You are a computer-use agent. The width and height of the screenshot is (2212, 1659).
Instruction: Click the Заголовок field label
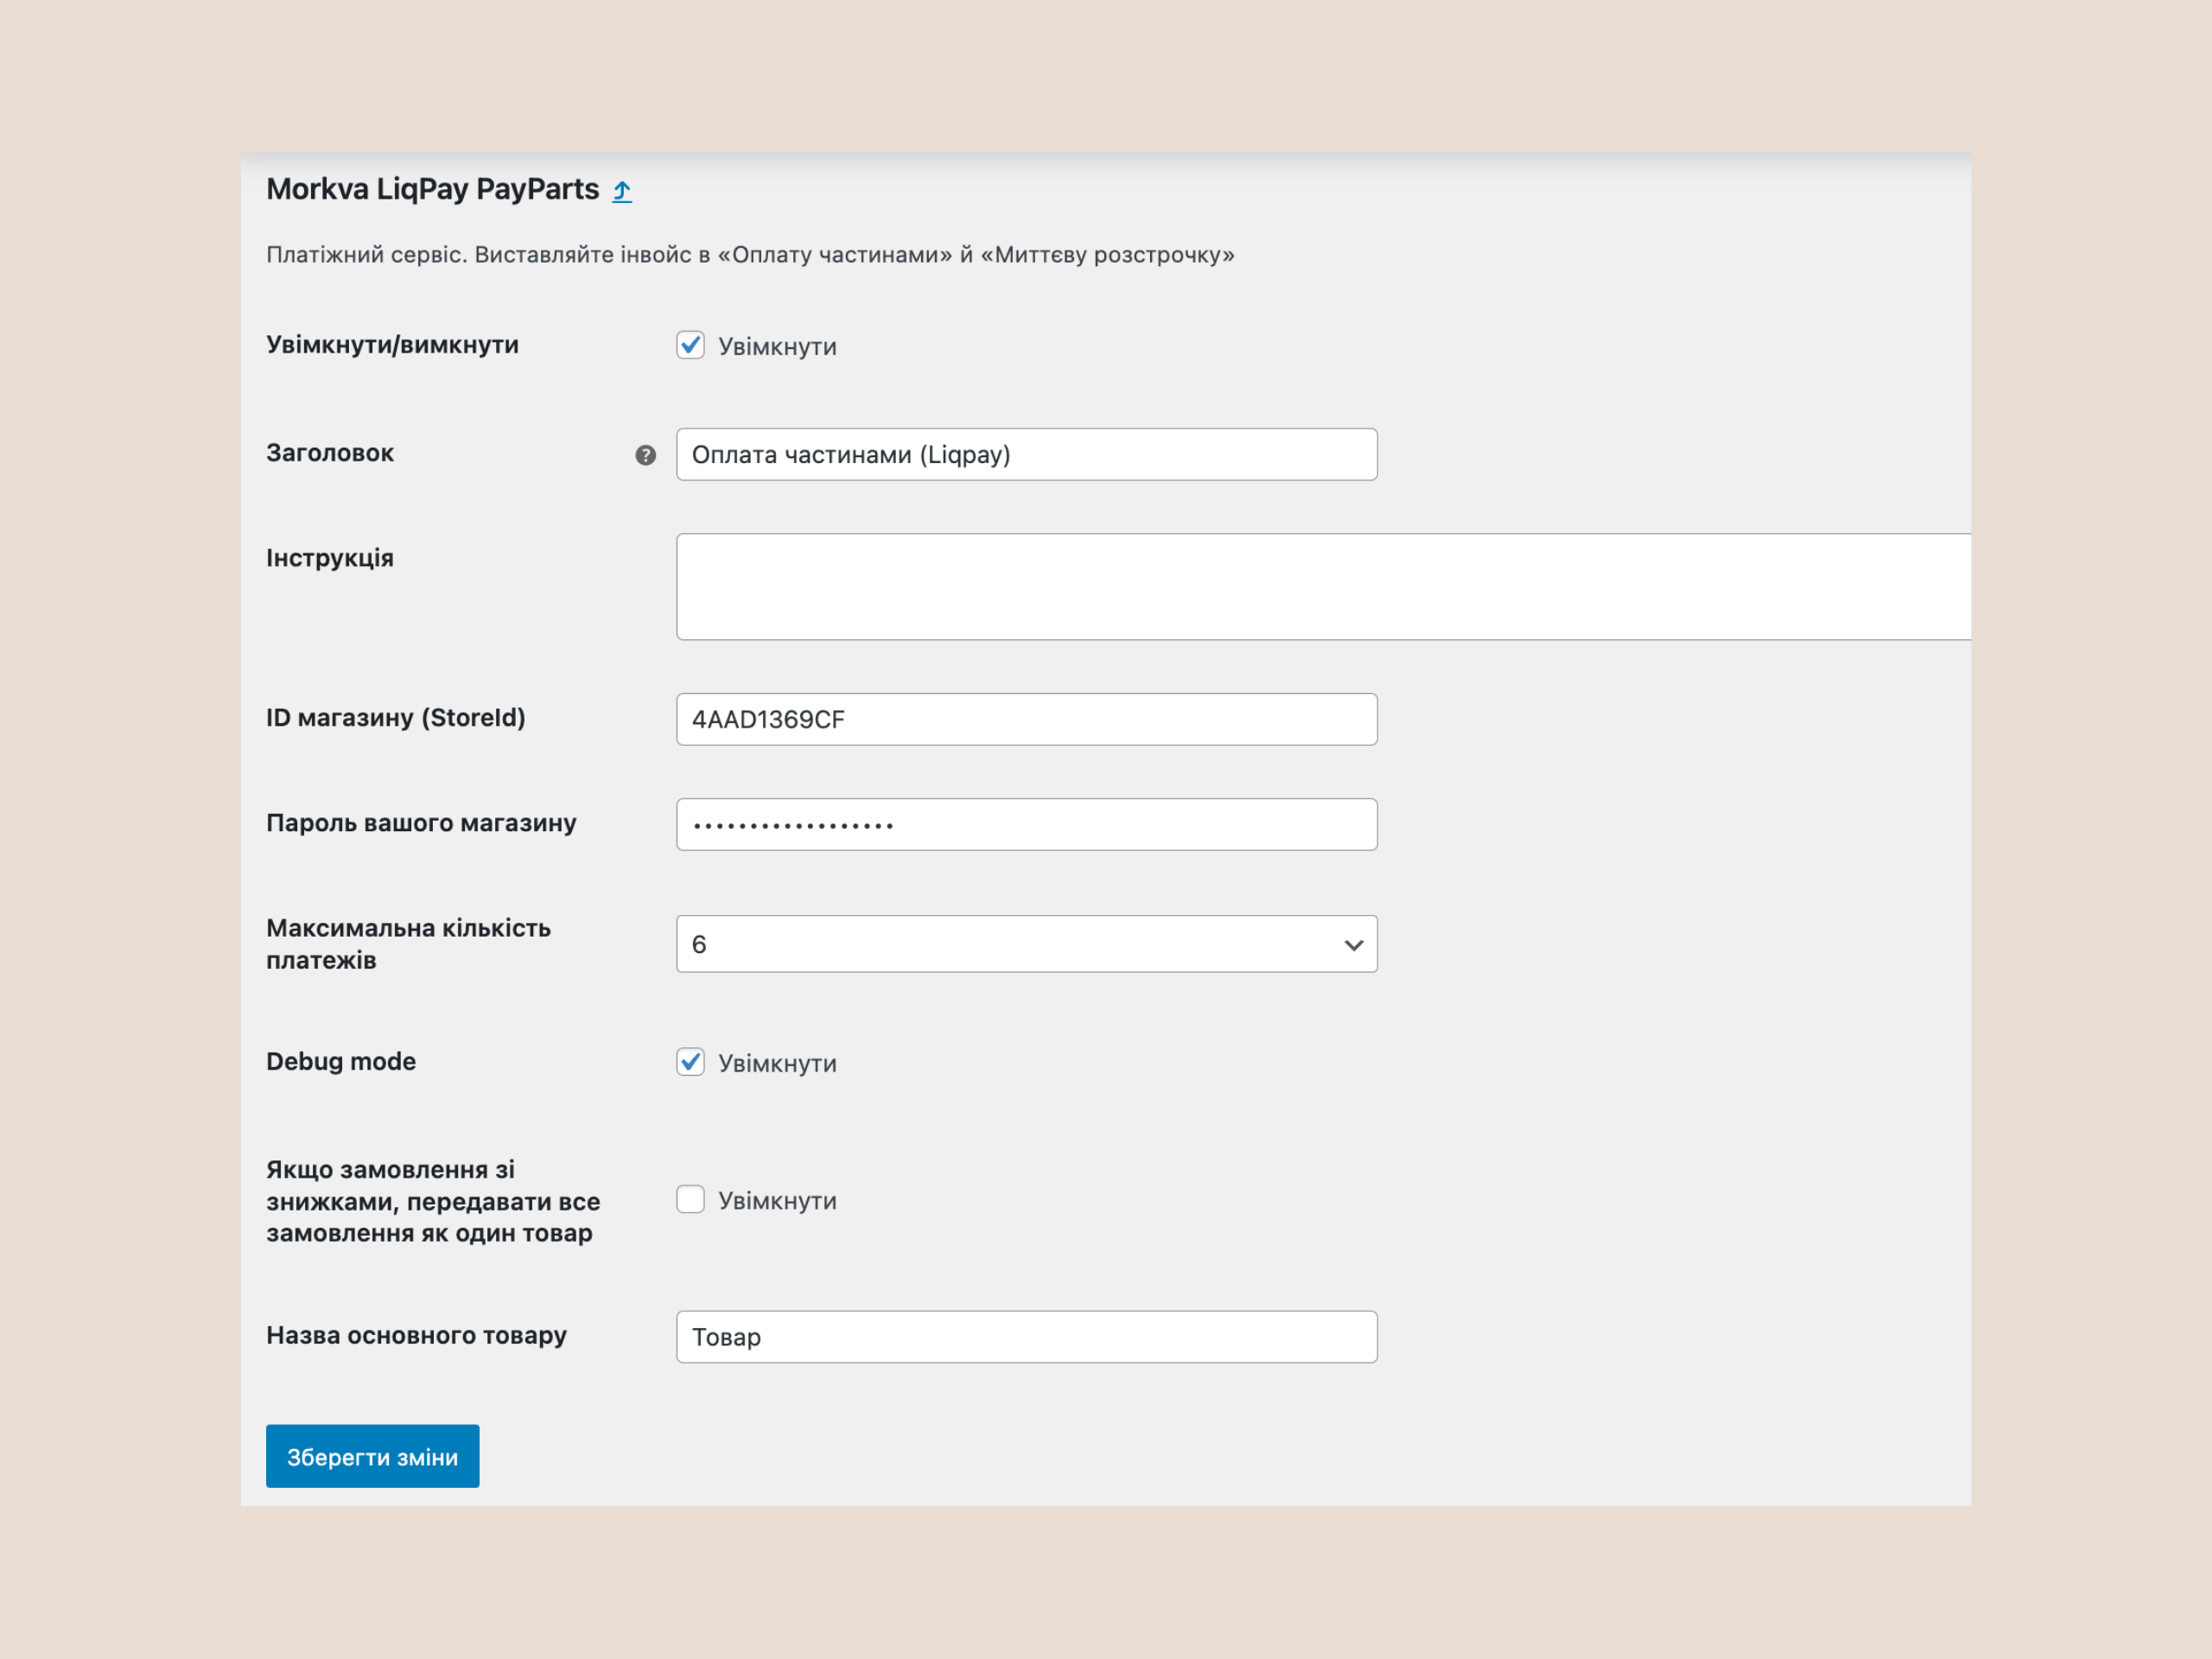[x=330, y=453]
